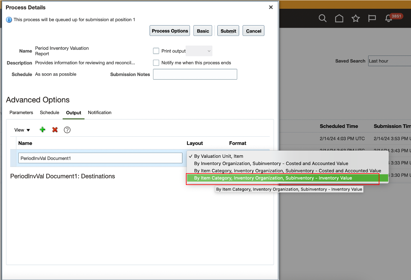The height and width of the screenshot is (280, 411).
Task: Add a new output document with the plus icon
Action: [42, 129]
